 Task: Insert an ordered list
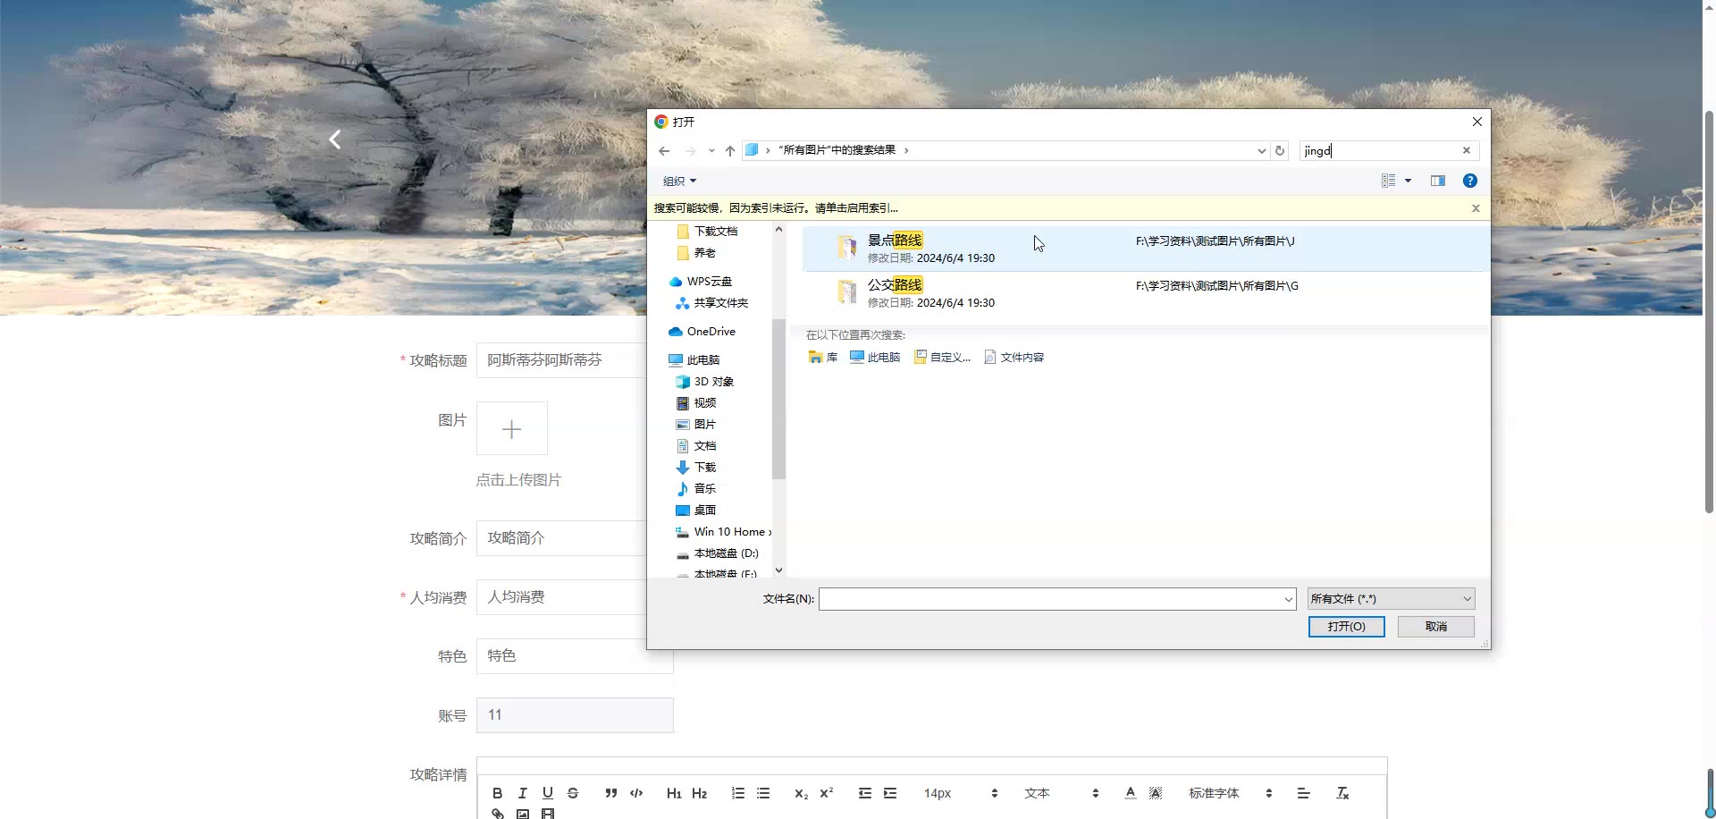737,793
